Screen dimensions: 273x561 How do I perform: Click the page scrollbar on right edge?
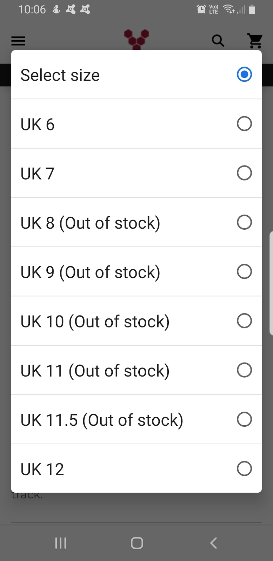pyautogui.click(x=271, y=283)
